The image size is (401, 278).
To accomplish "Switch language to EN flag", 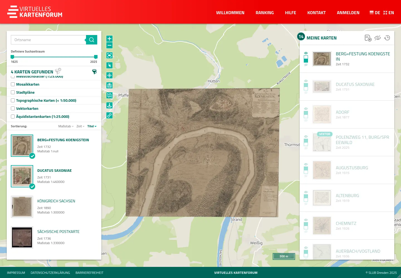I will coord(388,13).
